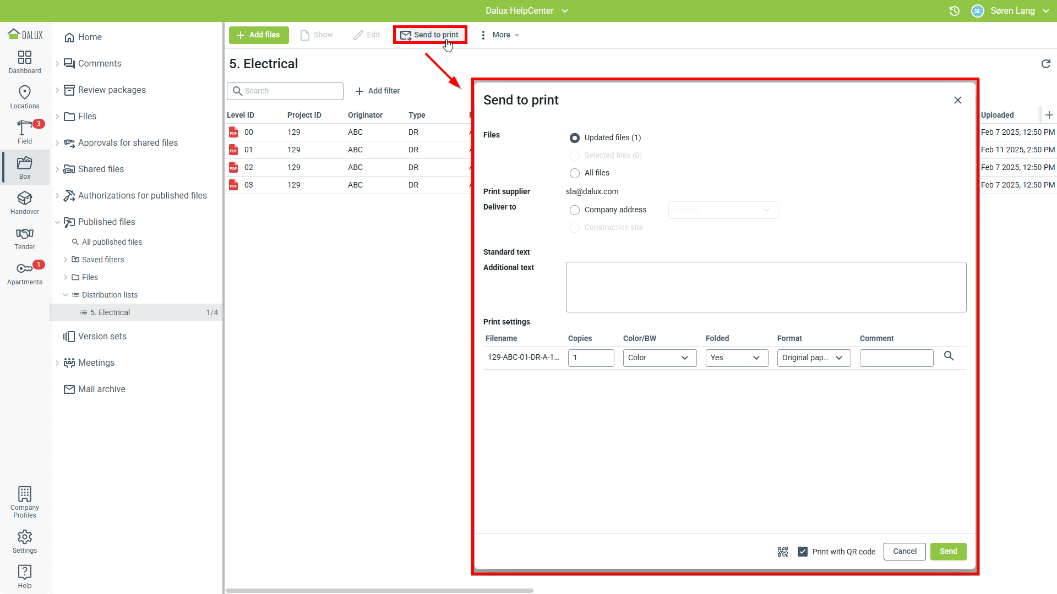Click the magnifier preview icon in print settings

coord(949,356)
